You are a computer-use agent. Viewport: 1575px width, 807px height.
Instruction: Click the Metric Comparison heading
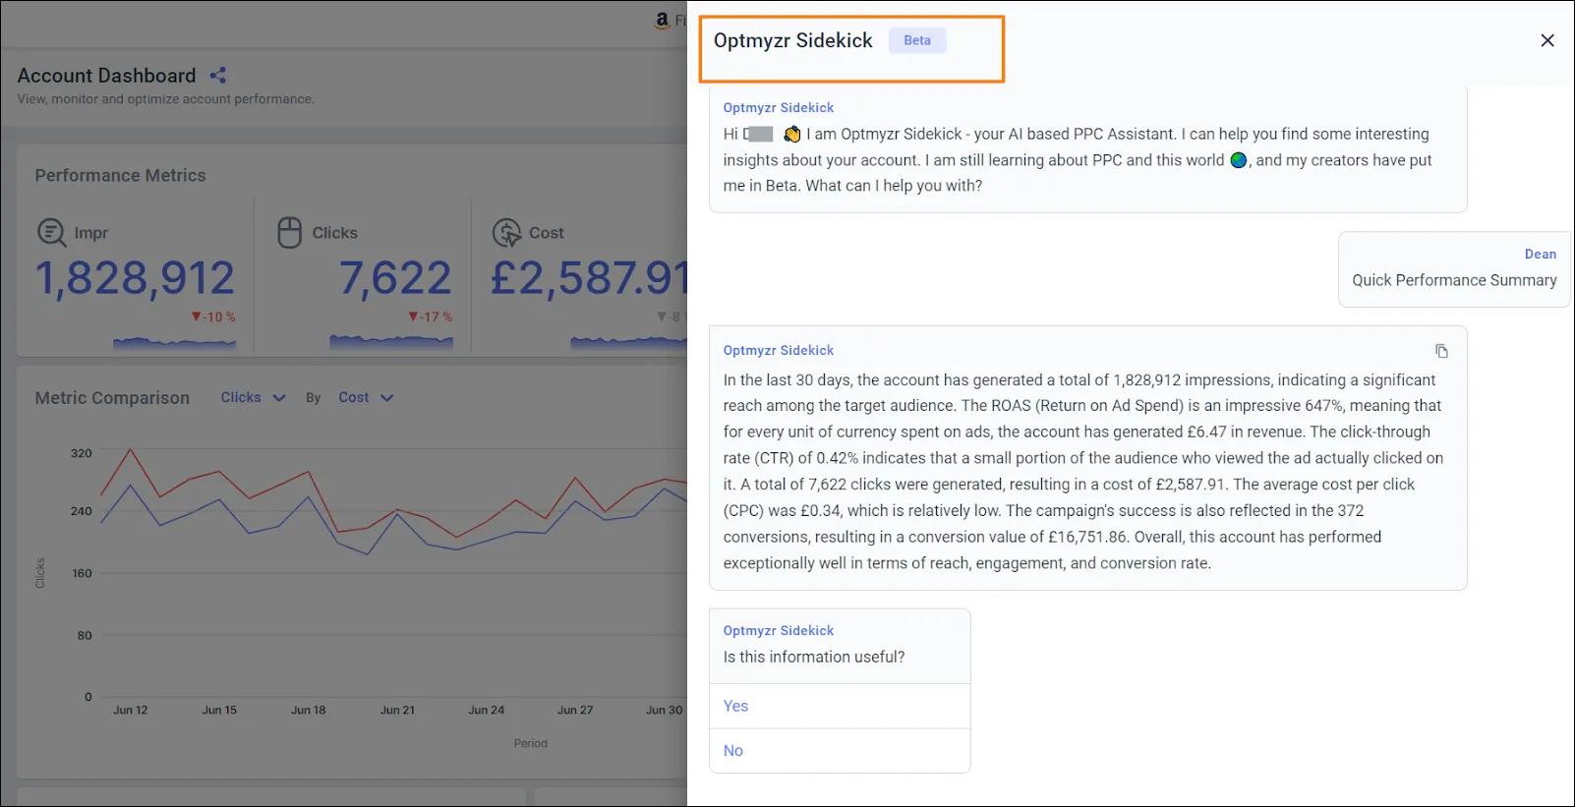[112, 398]
